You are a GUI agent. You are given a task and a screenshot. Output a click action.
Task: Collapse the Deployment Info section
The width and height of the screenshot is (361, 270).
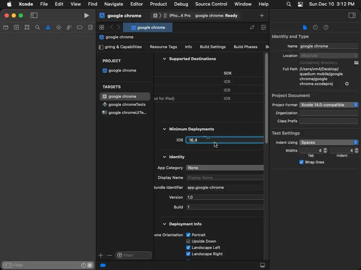(164, 224)
